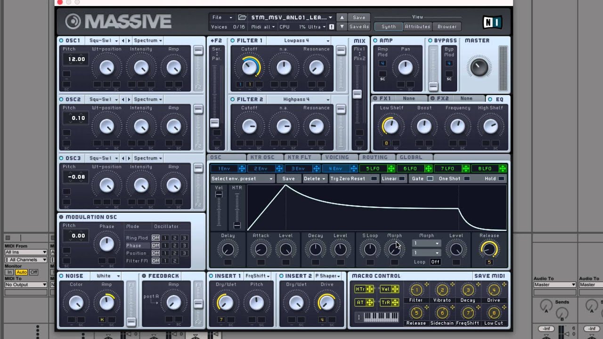Click the 7 LFO modulation assign cross icon
Image resolution: width=603 pixels, height=339 pixels.
(x=465, y=169)
